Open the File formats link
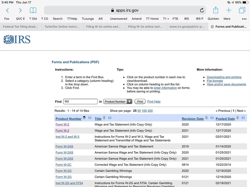The height and width of the screenshot is (187, 250). click(x=215, y=81)
